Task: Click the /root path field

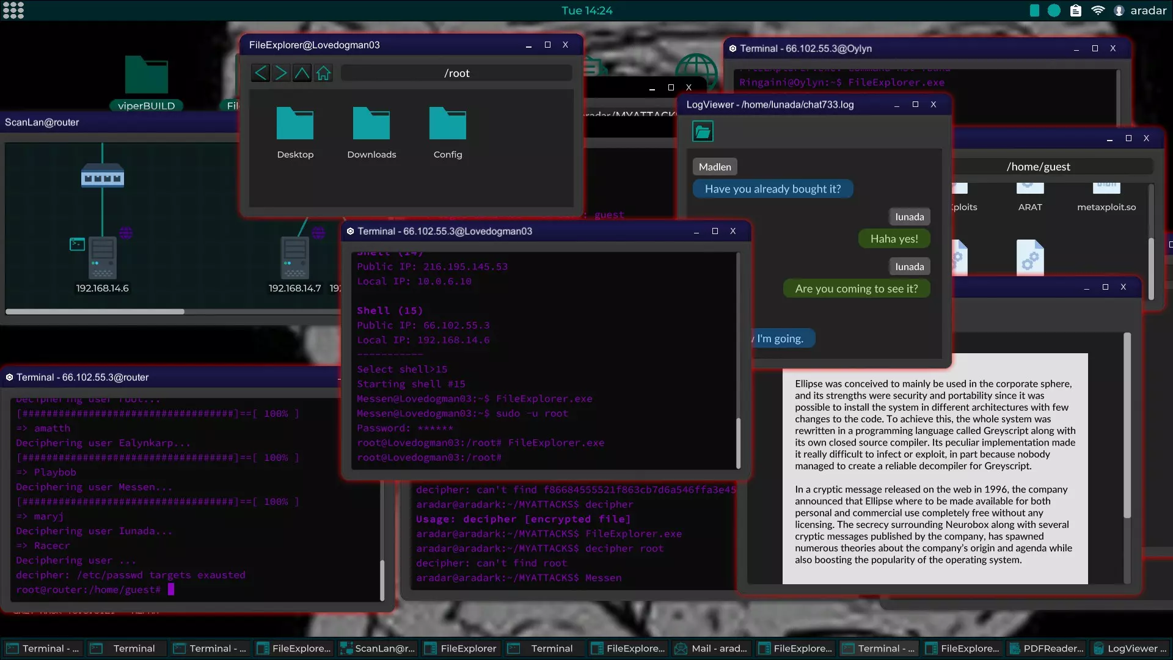Action: coord(456,73)
